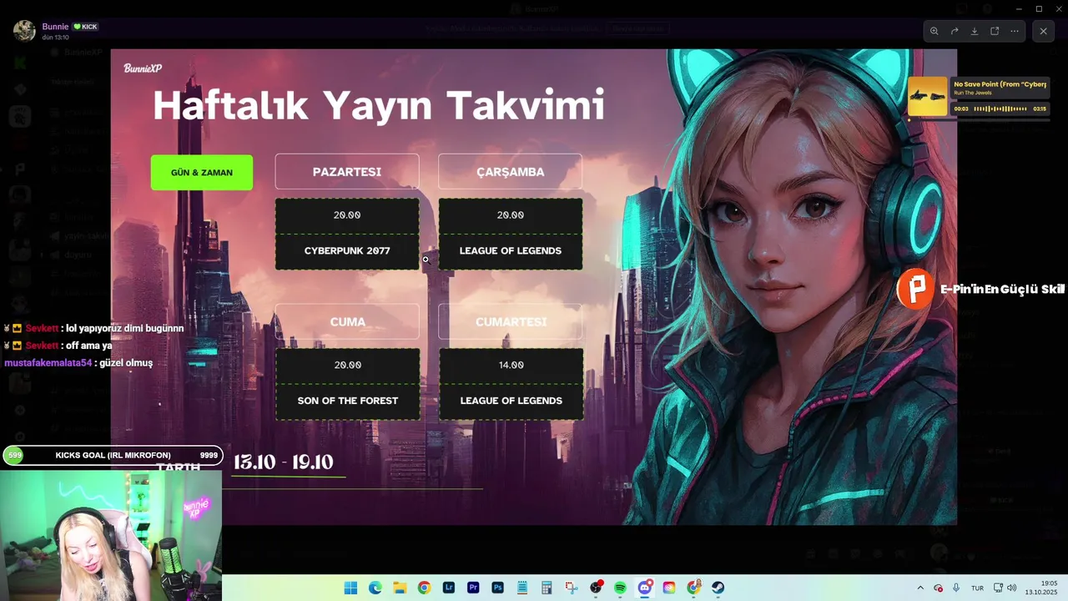The height and width of the screenshot is (601, 1068).
Task: Open File Explorer from taskbar
Action: point(400,588)
